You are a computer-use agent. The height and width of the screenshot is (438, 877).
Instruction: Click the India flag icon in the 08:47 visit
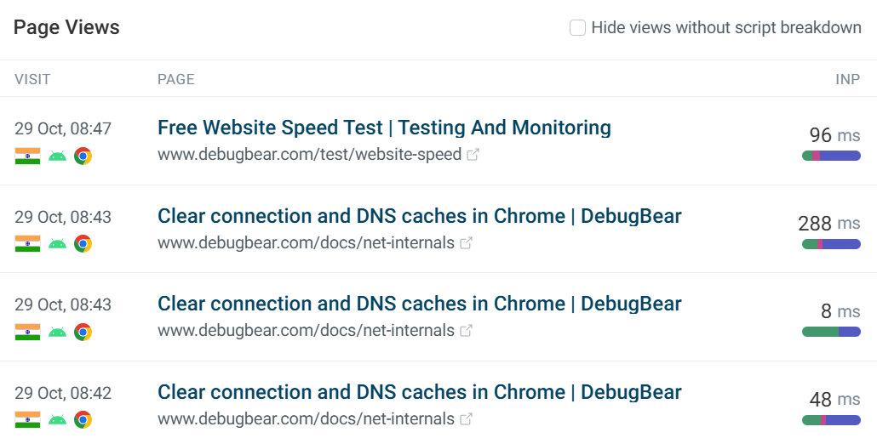(27, 156)
